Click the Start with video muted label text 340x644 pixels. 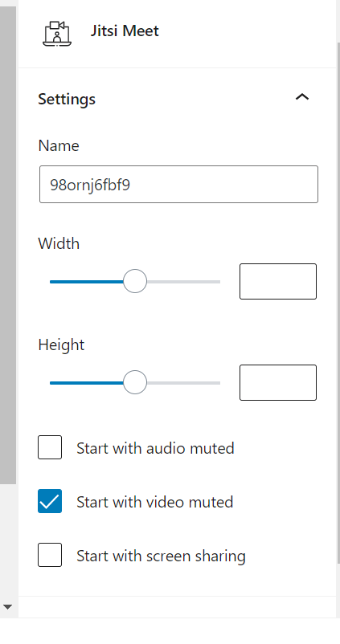[155, 502]
